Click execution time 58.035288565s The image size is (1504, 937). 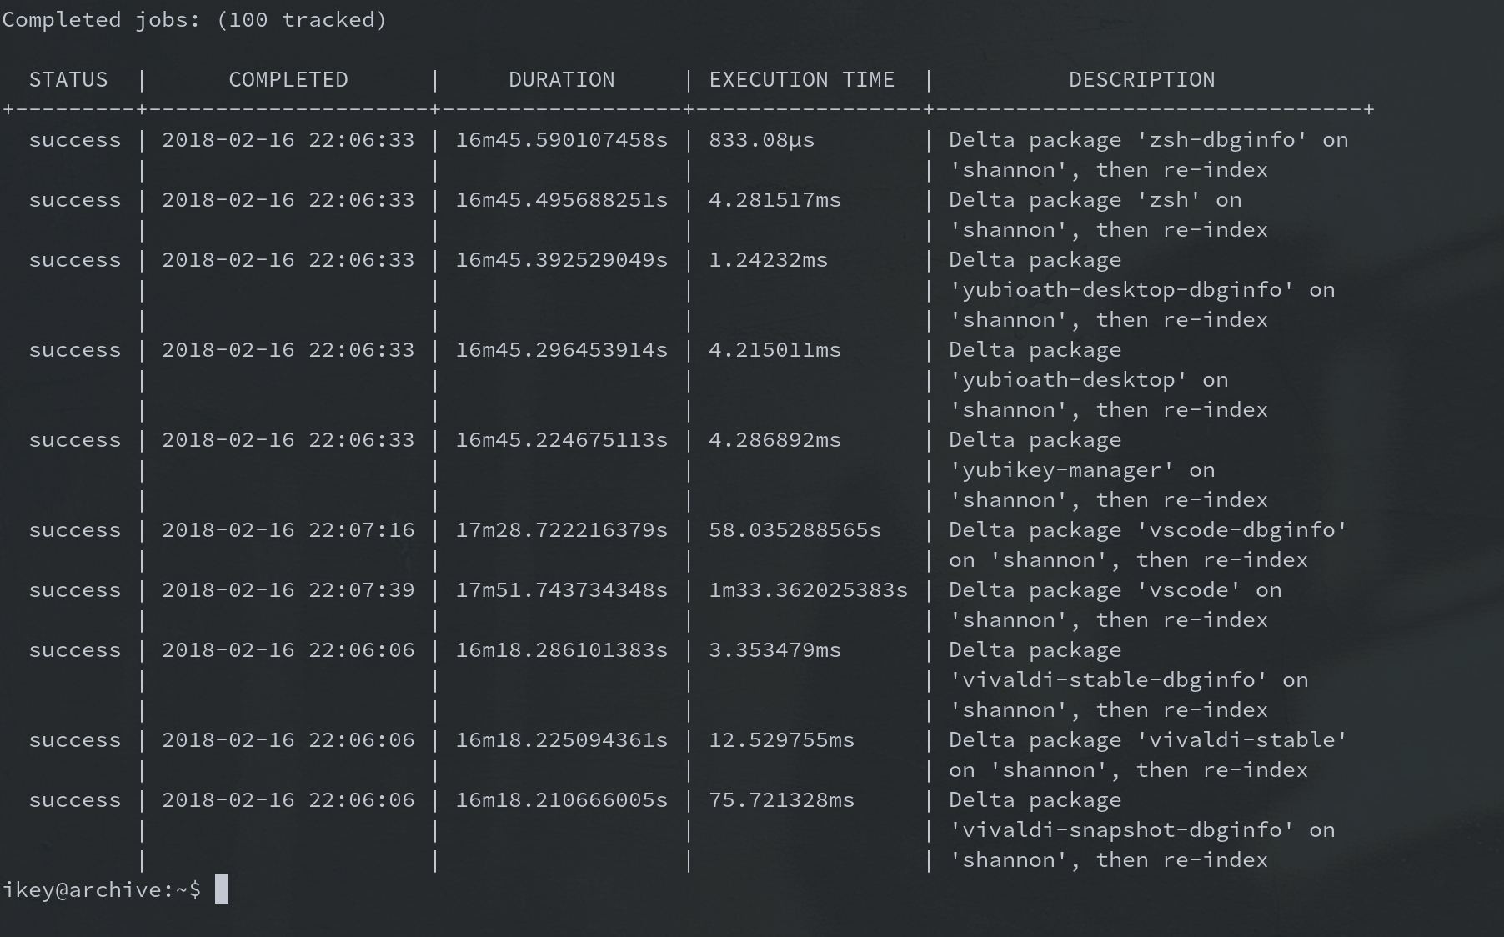795,529
